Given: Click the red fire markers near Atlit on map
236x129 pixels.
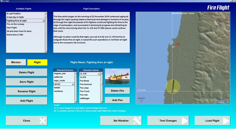Looking at the screenshot, I should pos(178,44).
